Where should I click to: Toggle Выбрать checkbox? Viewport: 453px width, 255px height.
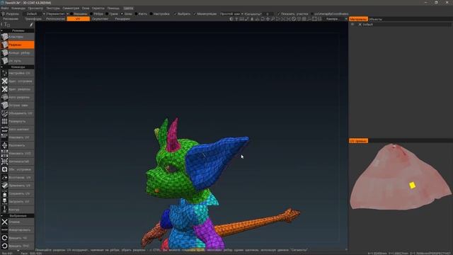point(175,14)
